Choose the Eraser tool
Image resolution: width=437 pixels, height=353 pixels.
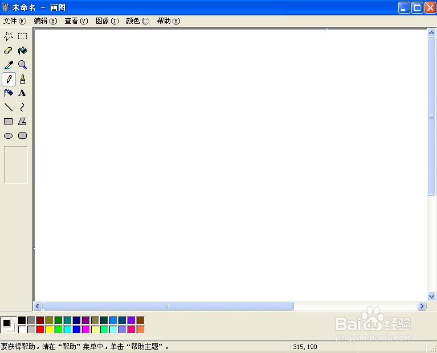pyautogui.click(x=9, y=51)
